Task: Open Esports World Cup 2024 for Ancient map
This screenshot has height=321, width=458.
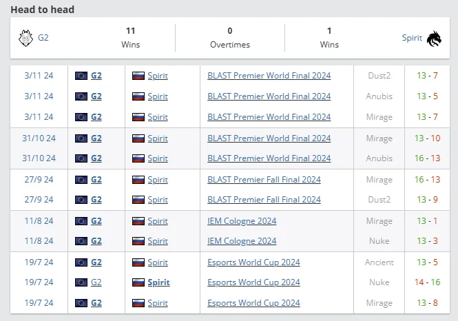Action: 253,262
